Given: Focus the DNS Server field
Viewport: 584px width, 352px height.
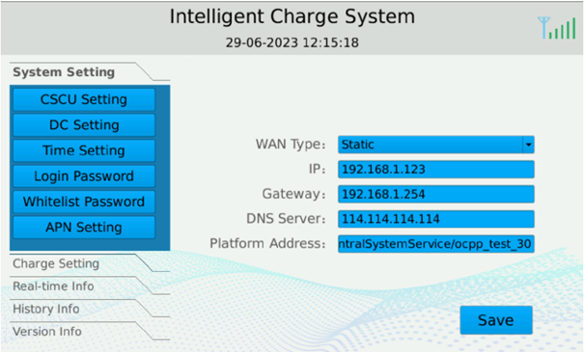Looking at the screenshot, I should [x=436, y=219].
